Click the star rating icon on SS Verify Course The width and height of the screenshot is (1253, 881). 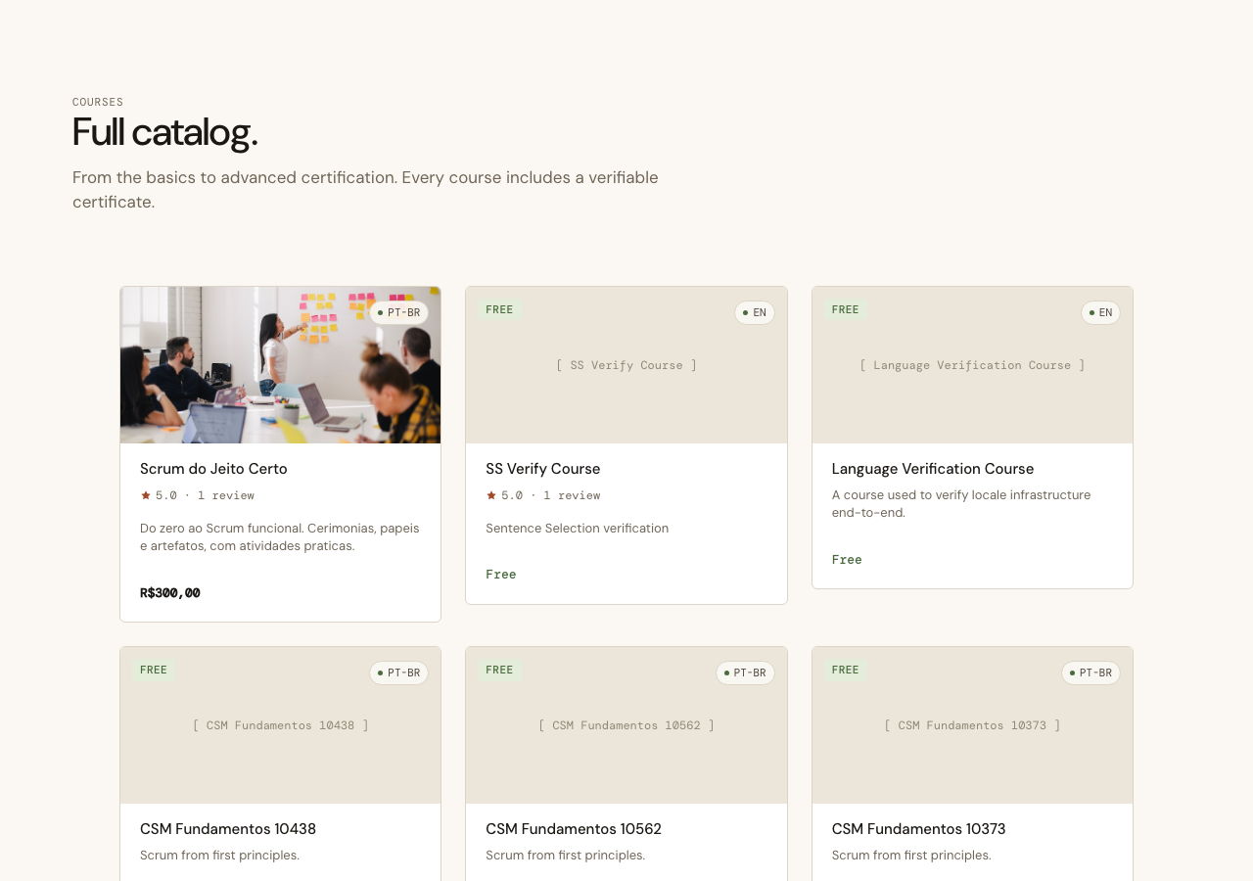(x=491, y=495)
